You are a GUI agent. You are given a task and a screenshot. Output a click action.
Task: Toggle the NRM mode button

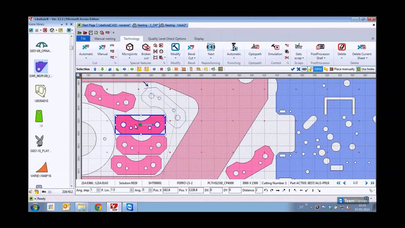pyautogui.click(x=318, y=69)
